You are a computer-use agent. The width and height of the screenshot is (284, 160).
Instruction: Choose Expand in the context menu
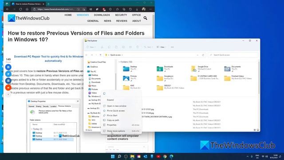tap(121, 100)
